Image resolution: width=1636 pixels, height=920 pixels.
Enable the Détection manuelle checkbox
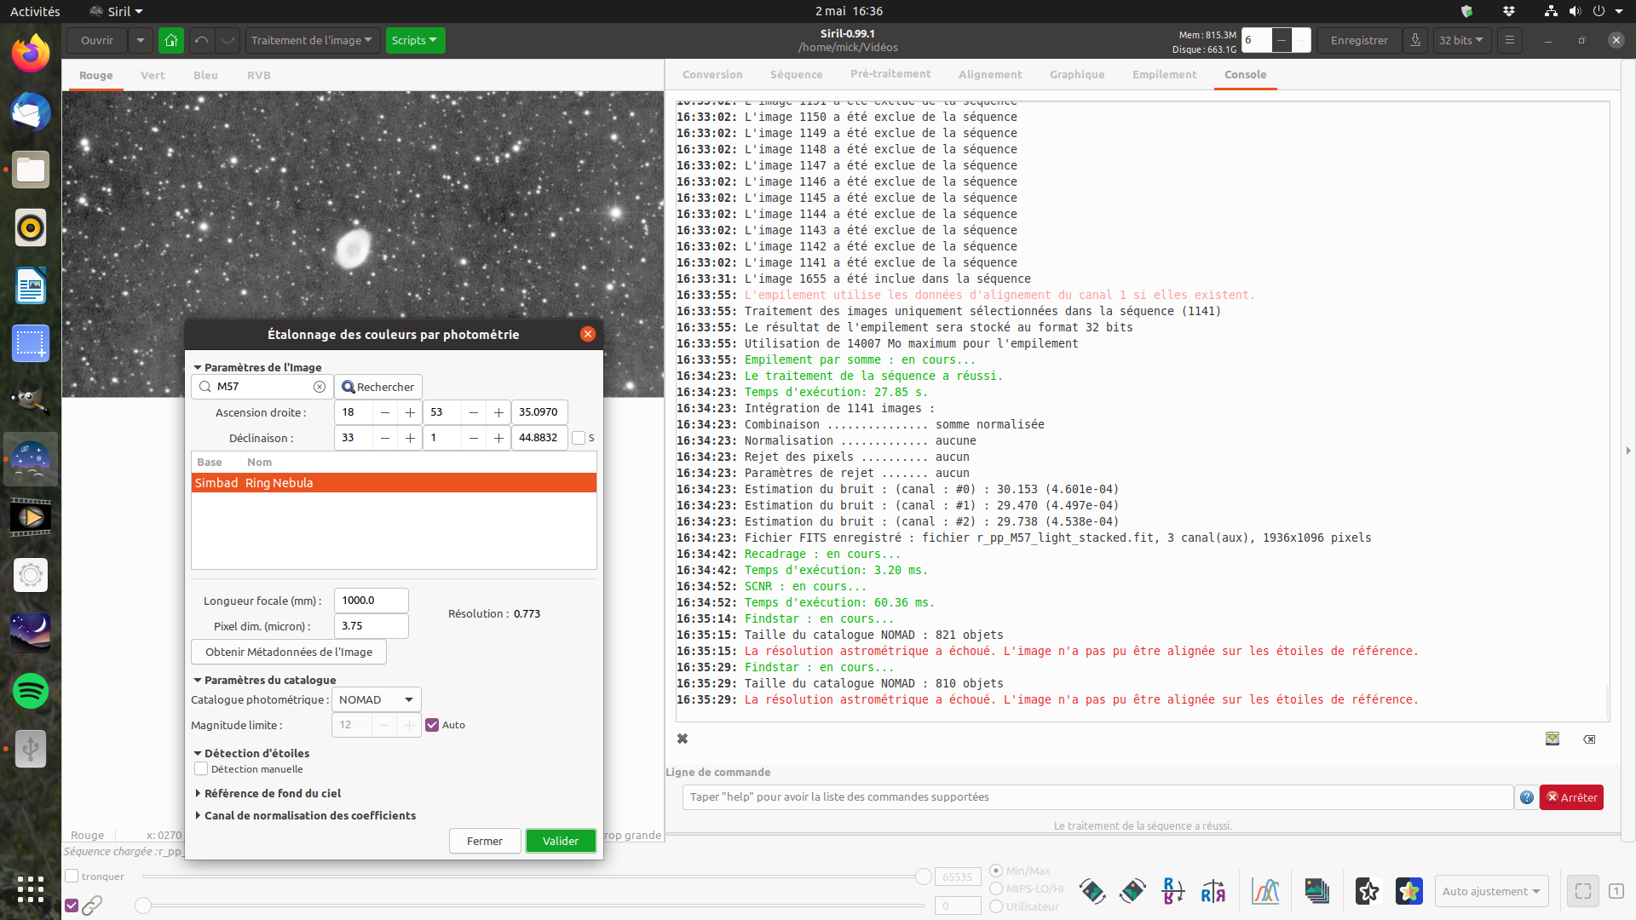tap(202, 768)
